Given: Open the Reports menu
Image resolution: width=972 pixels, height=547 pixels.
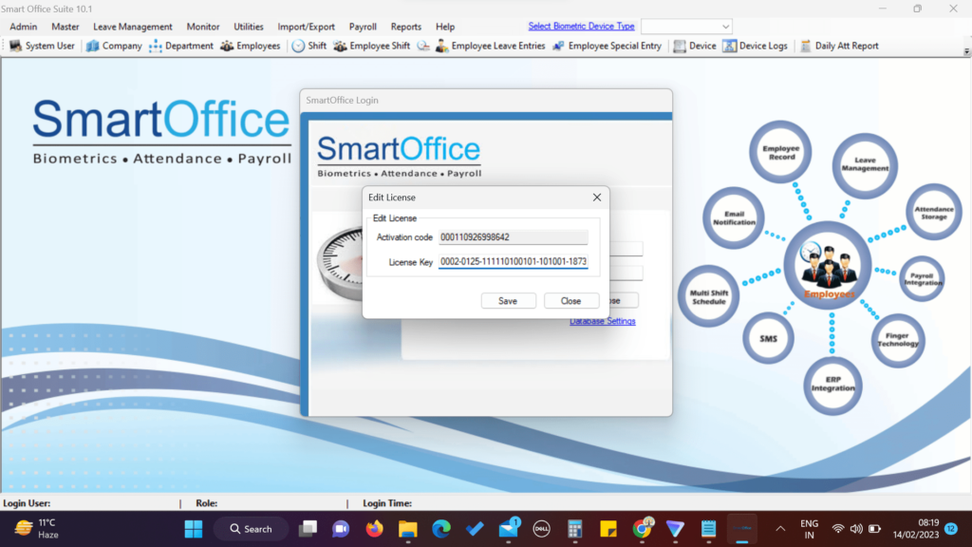Looking at the screenshot, I should tap(405, 27).
